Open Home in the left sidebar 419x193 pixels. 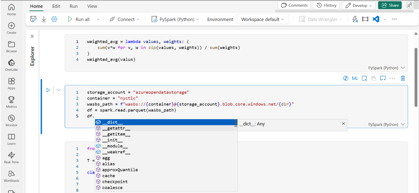coord(11,10)
